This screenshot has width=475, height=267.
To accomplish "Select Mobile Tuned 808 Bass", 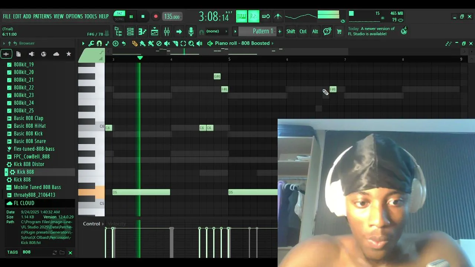I will (37, 187).
